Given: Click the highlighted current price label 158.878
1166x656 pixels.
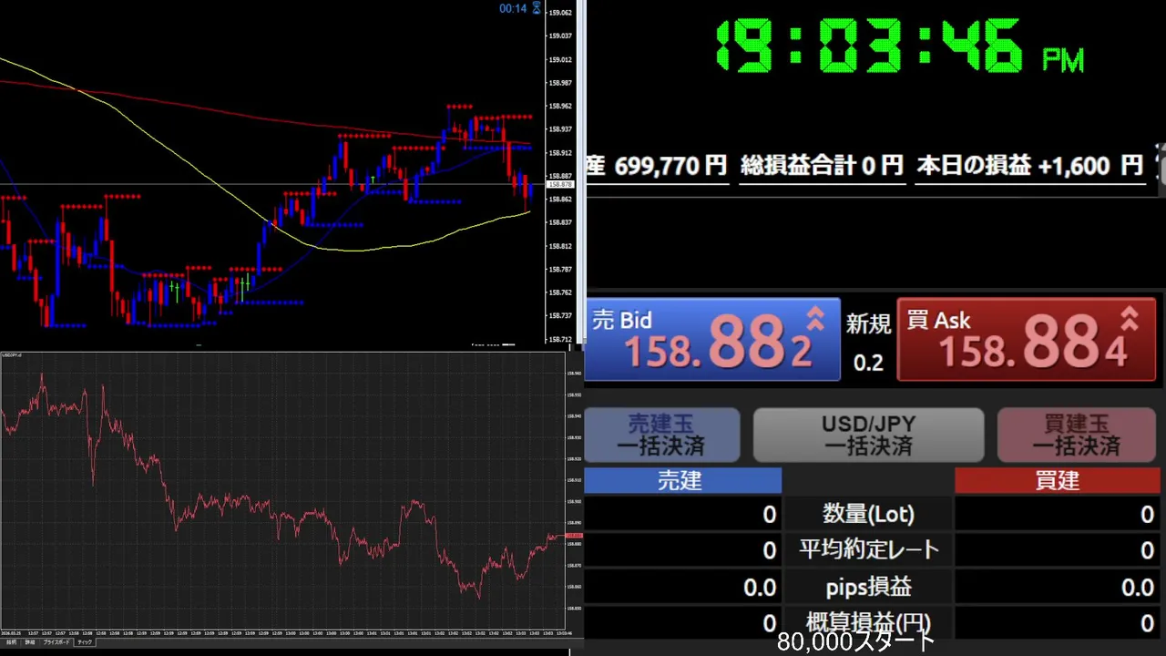Looking at the screenshot, I should click(559, 185).
